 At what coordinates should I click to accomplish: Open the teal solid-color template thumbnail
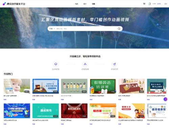click(x=46, y=111)
